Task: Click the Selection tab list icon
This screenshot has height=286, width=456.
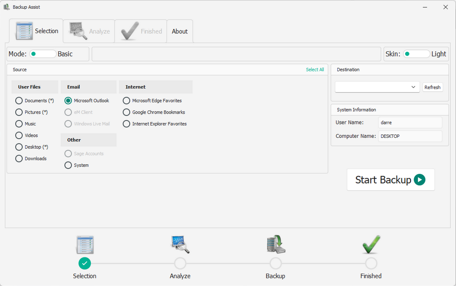Action: (x=24, y=31)
